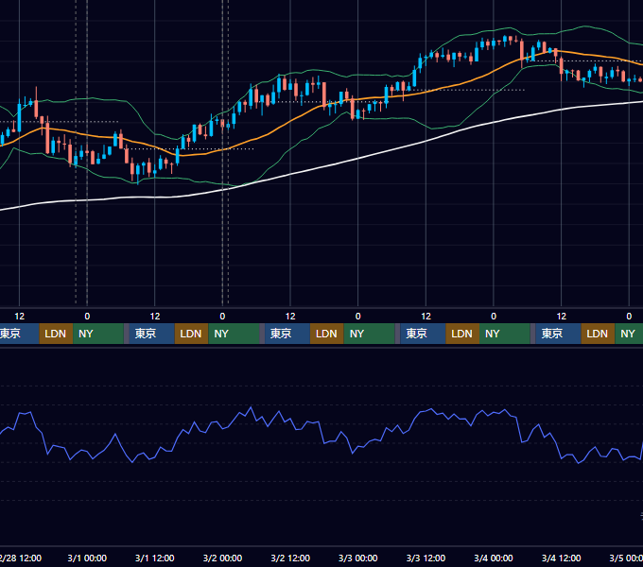Select the white long-term moving average line
The height and width of the screenshot is (567, 643).
pos(358,159)
